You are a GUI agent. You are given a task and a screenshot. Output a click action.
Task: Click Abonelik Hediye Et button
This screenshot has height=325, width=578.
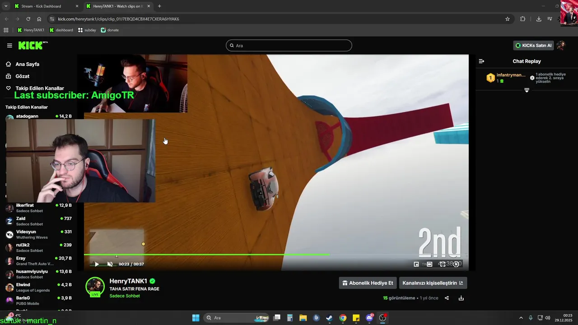click(x=368, y=283)
